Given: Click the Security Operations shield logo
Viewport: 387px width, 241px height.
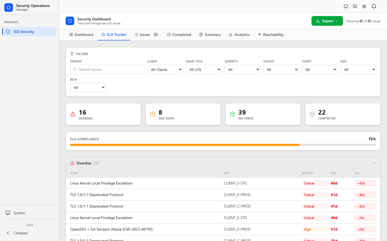Looking at the screenshot, I should click(9, 7).
